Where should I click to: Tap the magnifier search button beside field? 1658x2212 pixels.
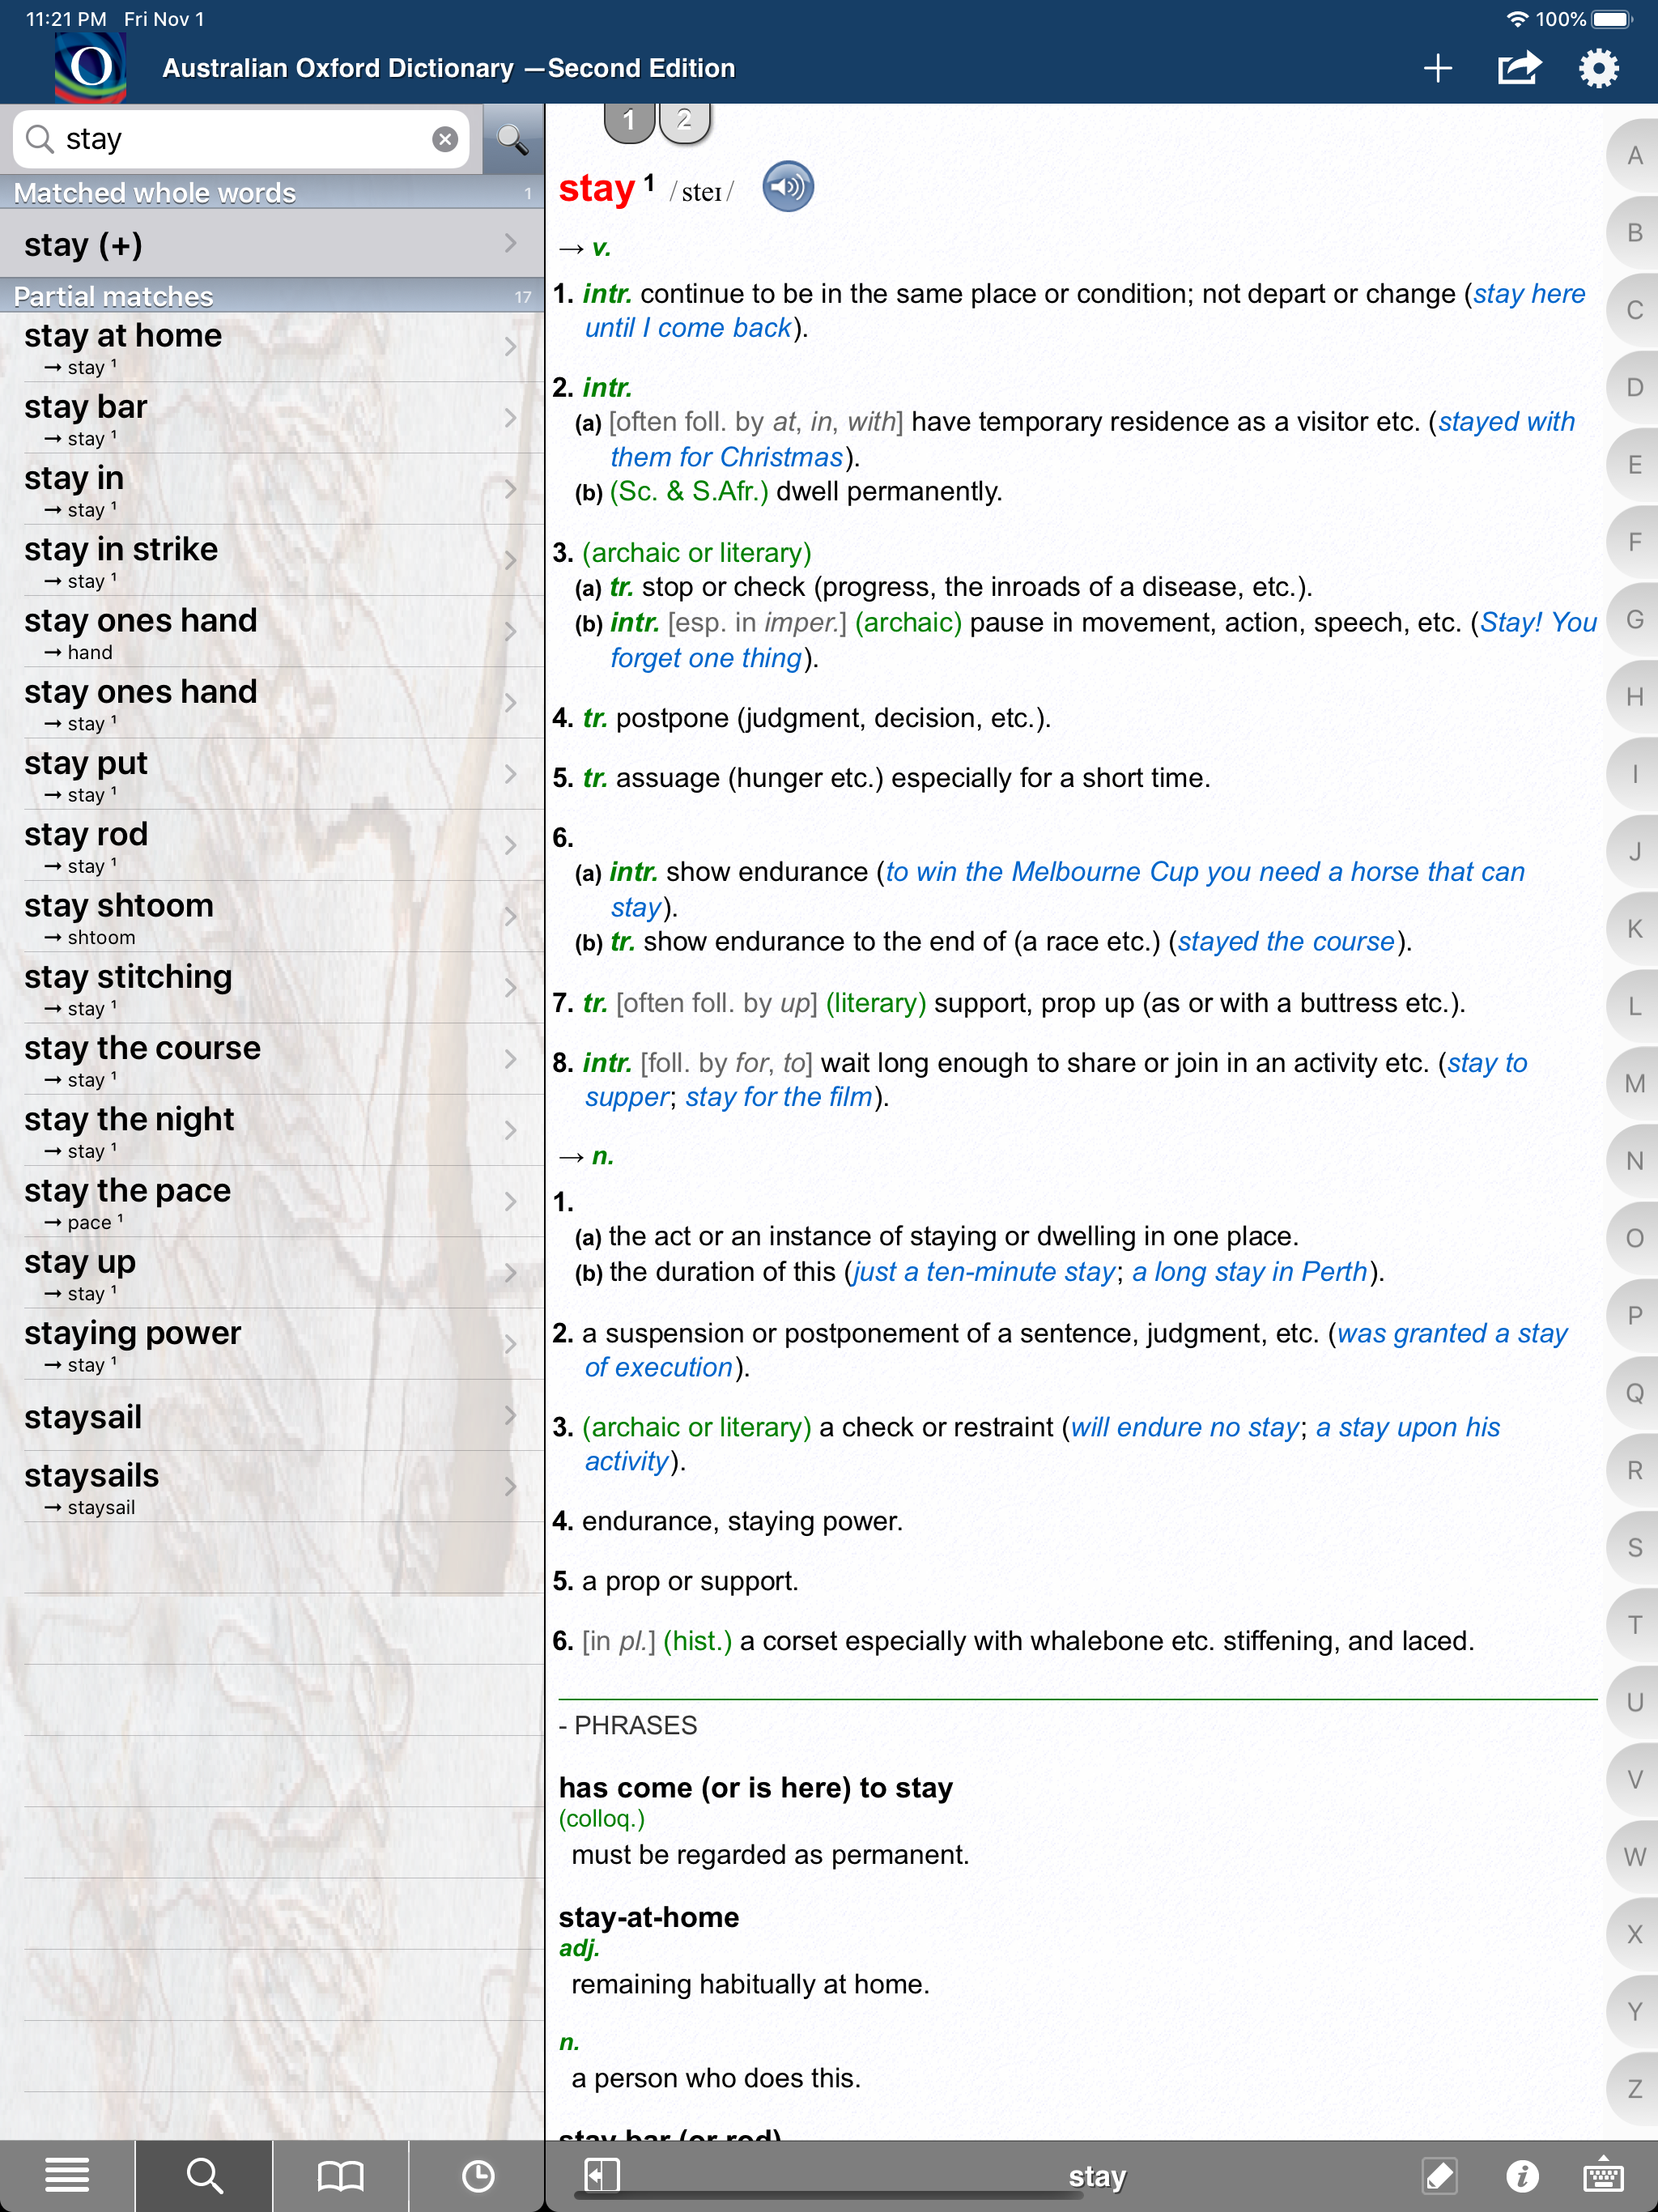pos(513,139)
